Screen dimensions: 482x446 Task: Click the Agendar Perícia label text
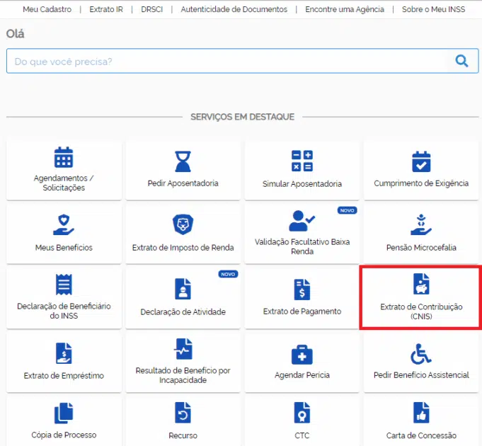pyautogui.click(x=302, y=375)
